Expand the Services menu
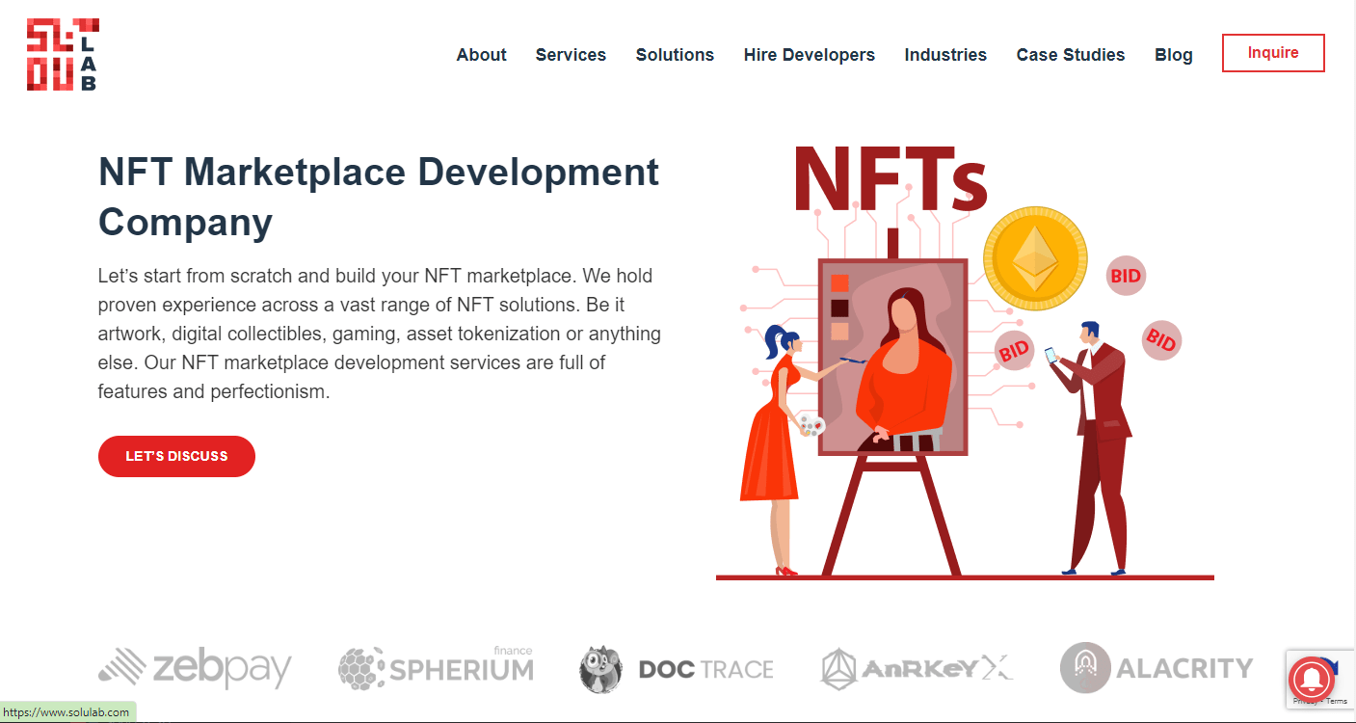 [x=571, y=55]
